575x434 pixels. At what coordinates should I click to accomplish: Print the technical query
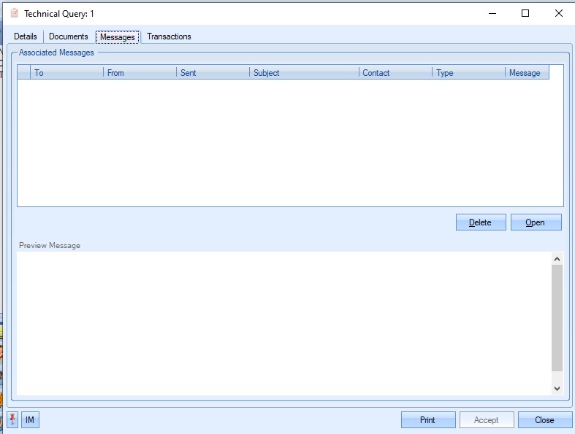pyautogui.click(x=428, y=419)
